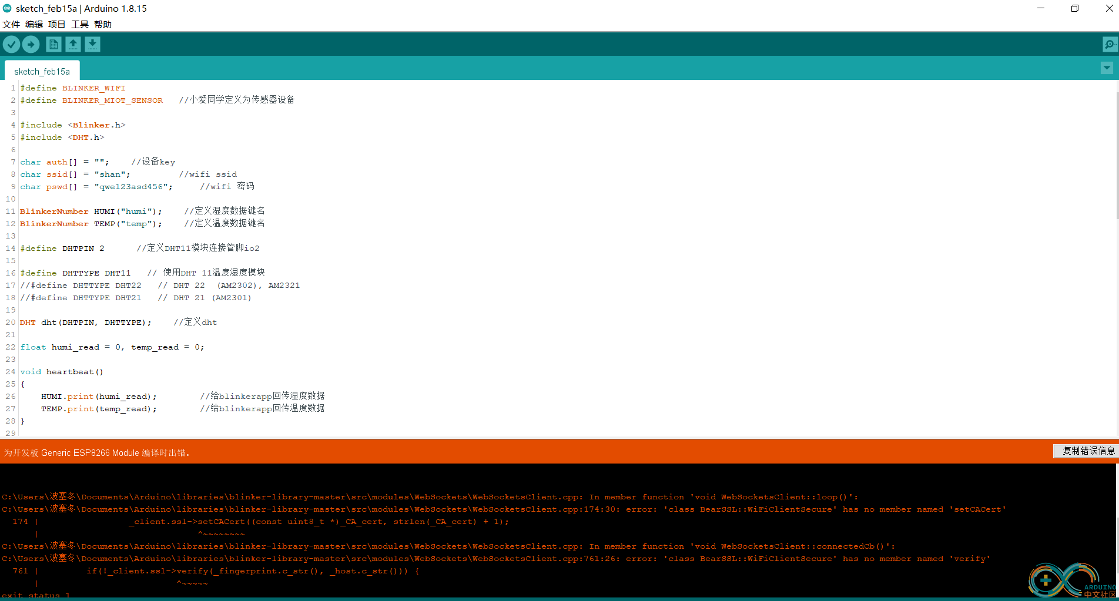
Task: Select the sketch_feb15a tab
Action: 42,71
